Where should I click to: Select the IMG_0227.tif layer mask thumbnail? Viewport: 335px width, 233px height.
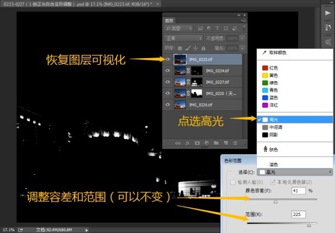point(196,82)
